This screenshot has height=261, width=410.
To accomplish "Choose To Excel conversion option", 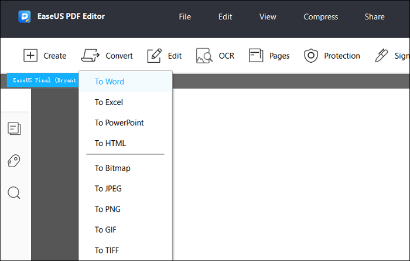I will (109, 102).
